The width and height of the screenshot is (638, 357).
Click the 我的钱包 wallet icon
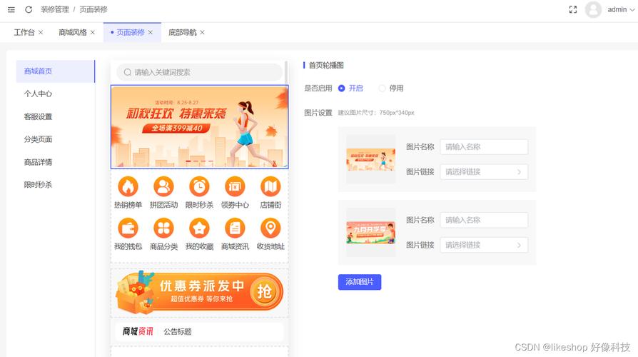pos(128,228)
